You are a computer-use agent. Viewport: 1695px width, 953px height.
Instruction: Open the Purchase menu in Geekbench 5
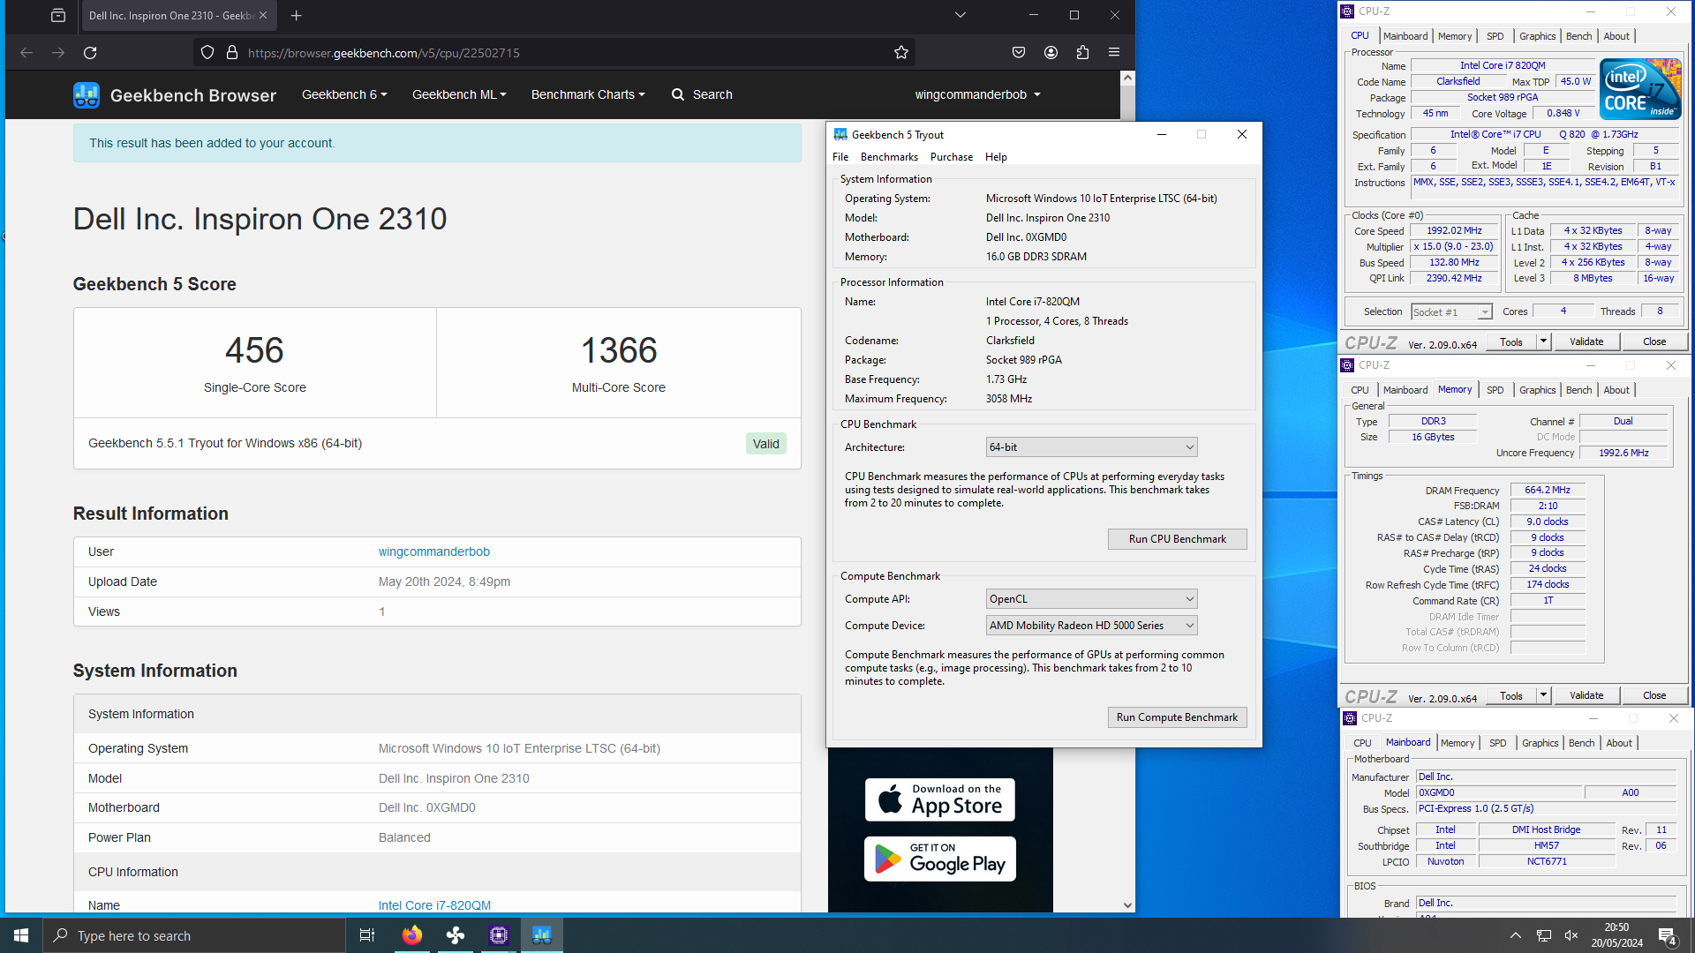click(952, 157)
